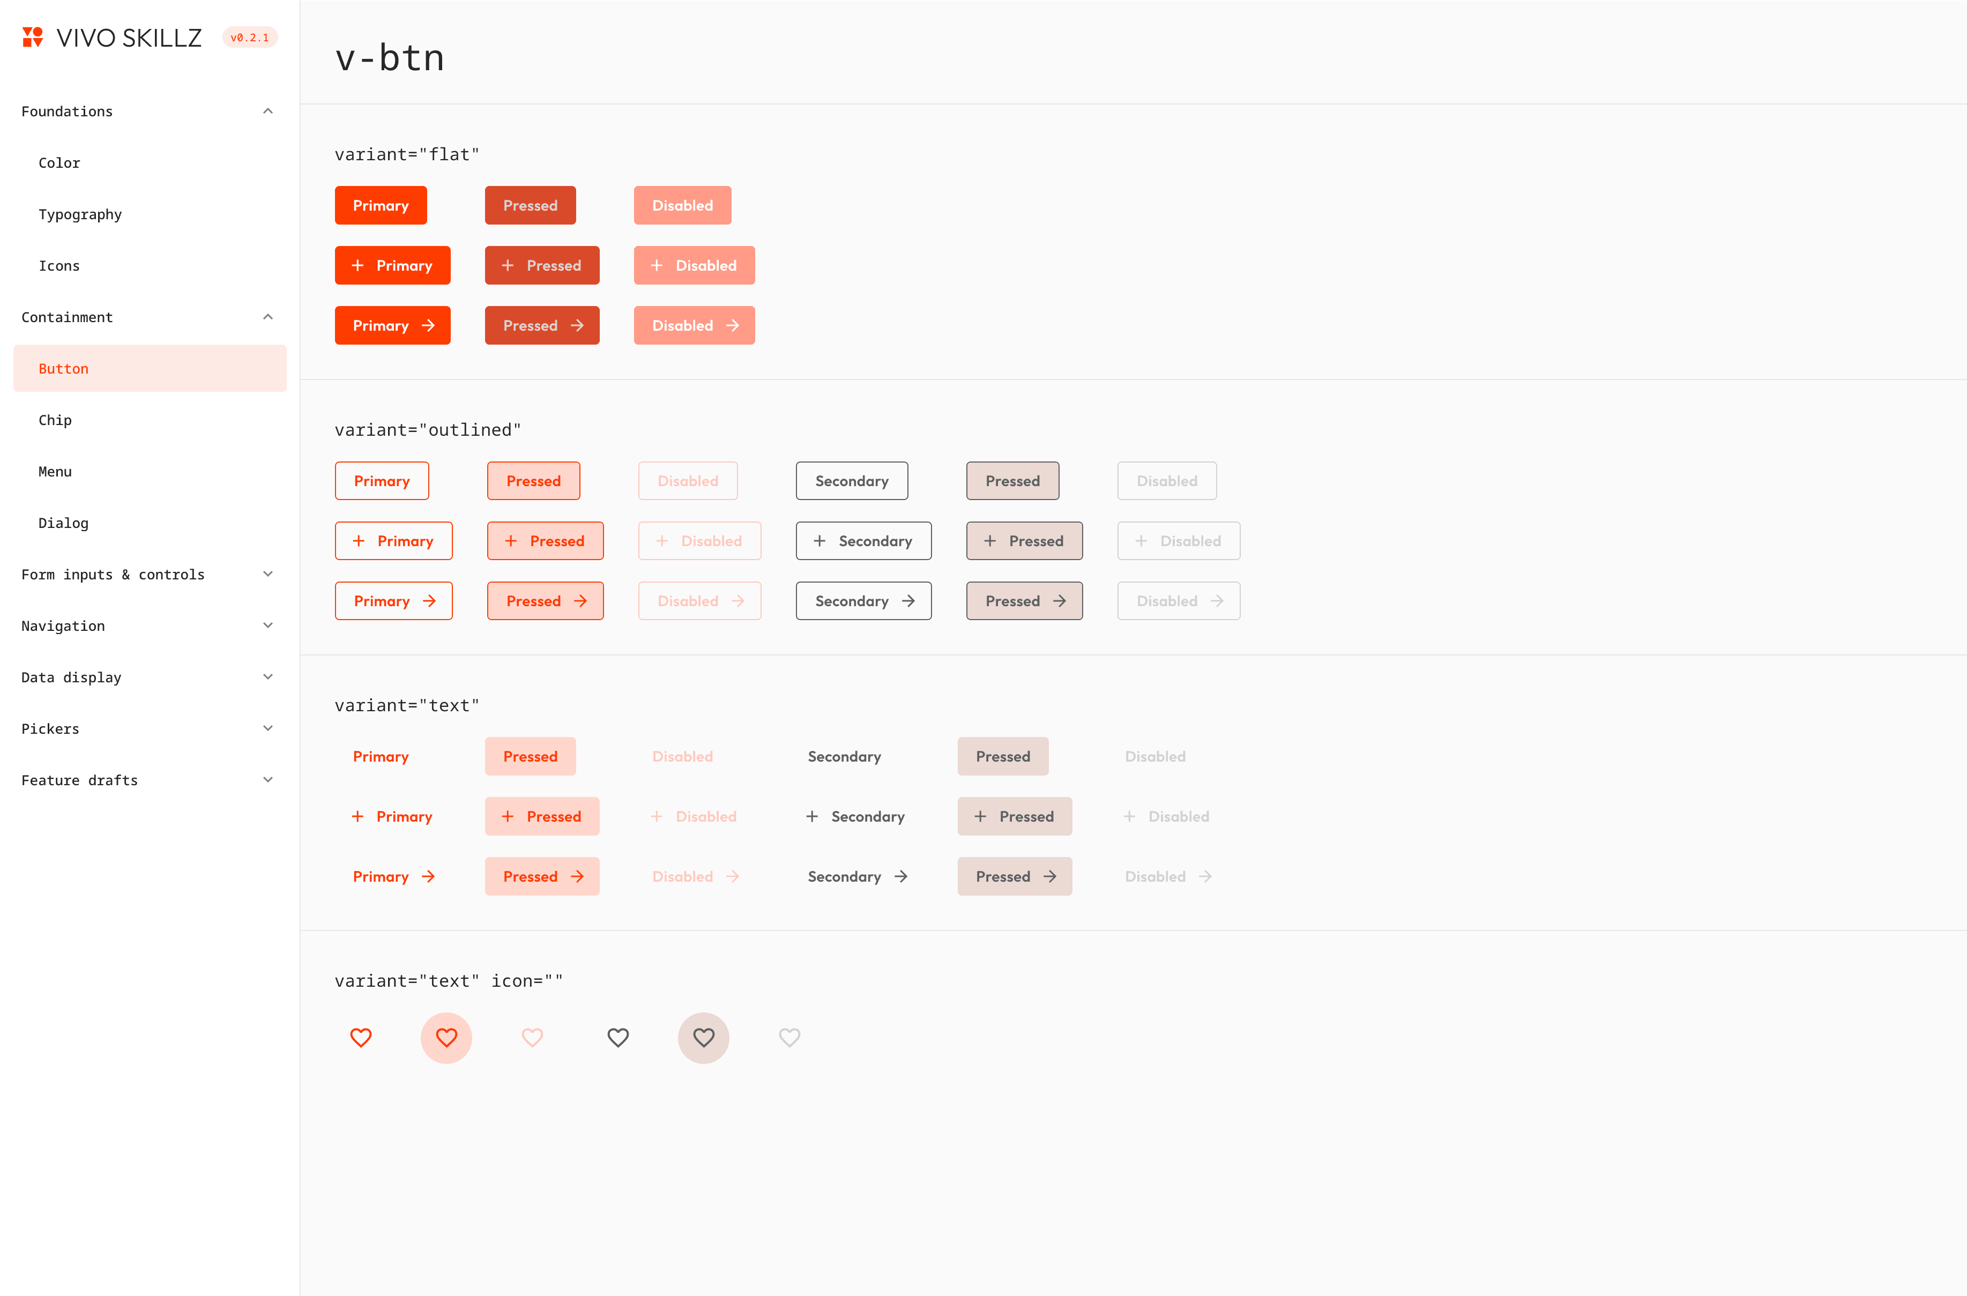Click the v0.2.1 version badge
The width and height of the screenshot is (1967, 1296).
tap(250, 37)
